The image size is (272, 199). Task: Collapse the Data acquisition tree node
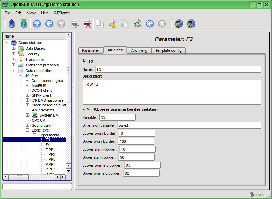tap(14, 71)
